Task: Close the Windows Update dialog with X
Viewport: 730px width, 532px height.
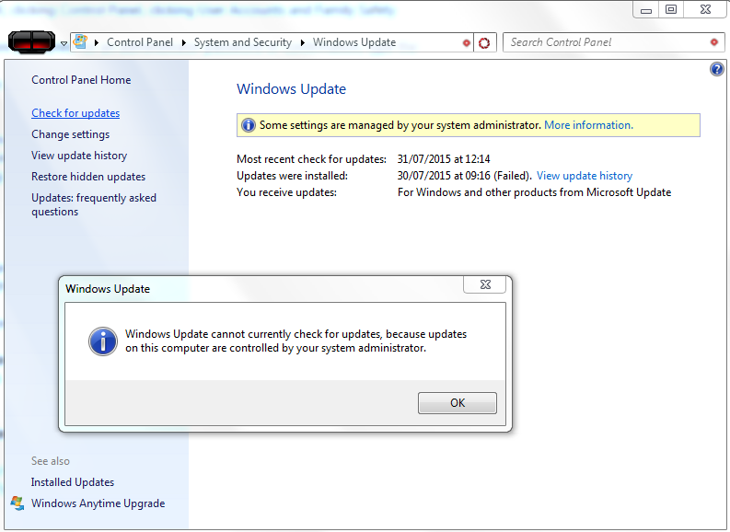Action: (x=484, y=284)
